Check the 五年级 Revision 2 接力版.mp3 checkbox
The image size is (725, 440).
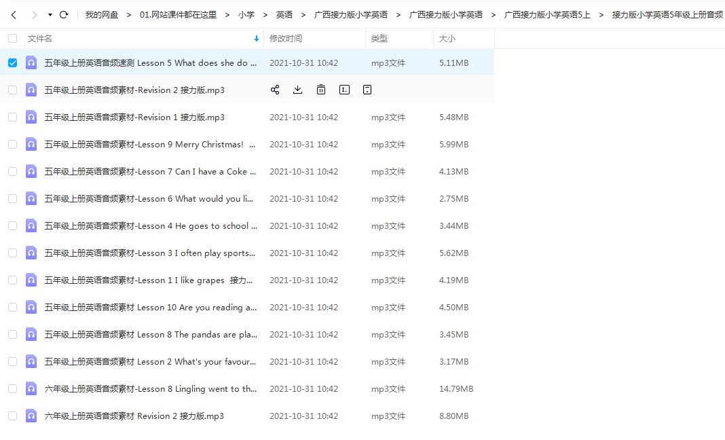pos(12,90)
